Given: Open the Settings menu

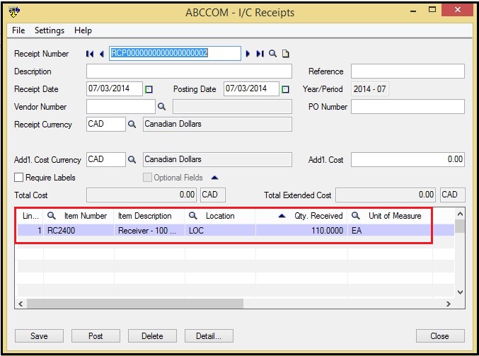Looking at the screenshot, I should [x=50, y=30].
